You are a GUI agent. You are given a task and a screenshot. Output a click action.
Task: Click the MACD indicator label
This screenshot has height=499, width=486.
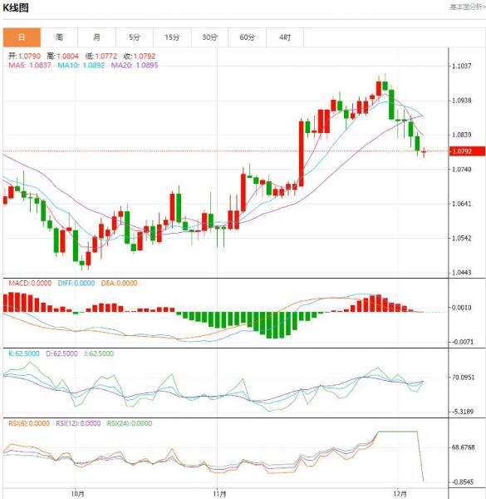tap(30, 283)
